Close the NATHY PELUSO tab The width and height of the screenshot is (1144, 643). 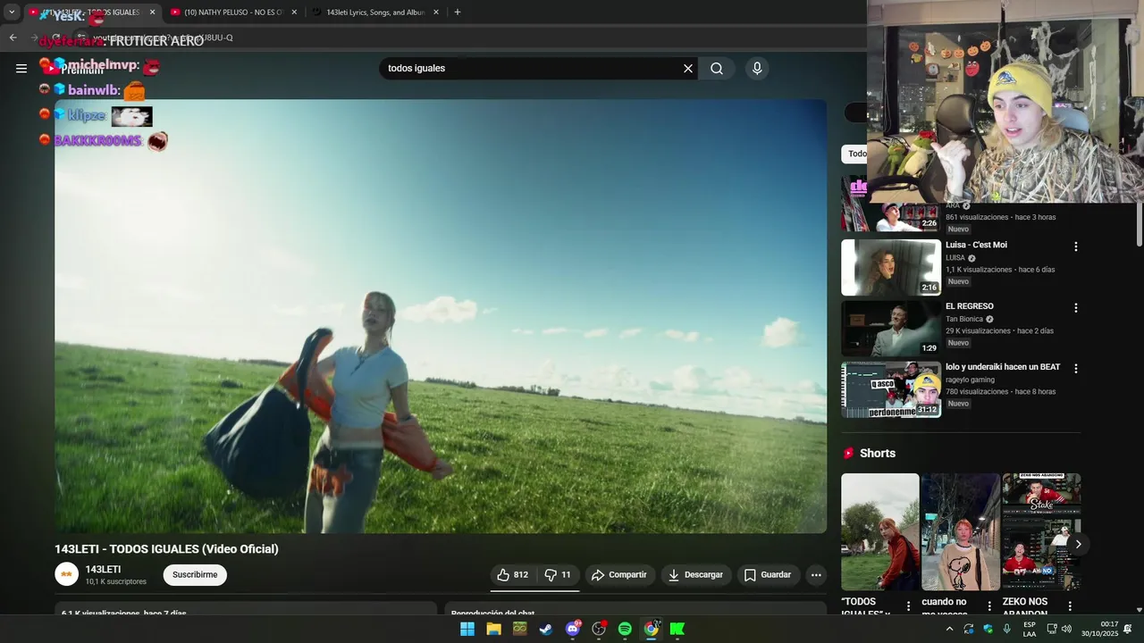pyautogui.click(x=294, y=13)
